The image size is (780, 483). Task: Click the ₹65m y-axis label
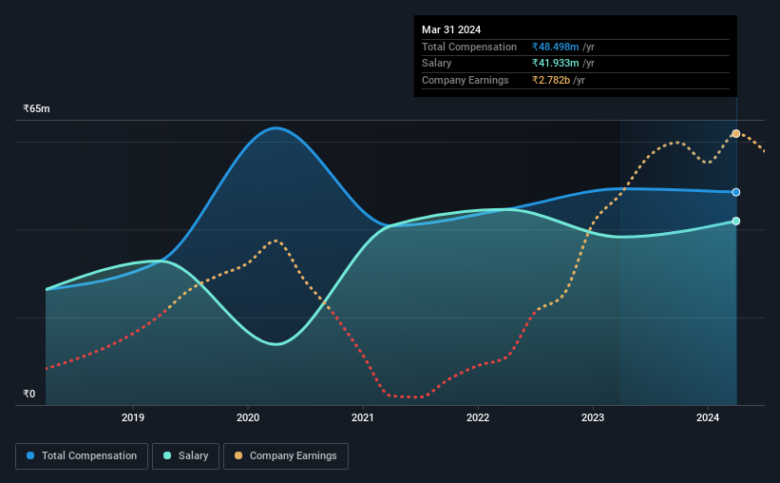pyautogui.click(x=36, y=108)
